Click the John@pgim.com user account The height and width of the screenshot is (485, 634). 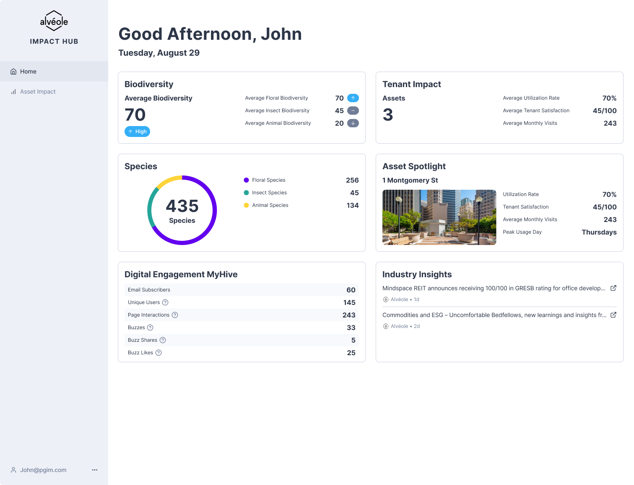pyautogui.click(x=43, y=470)
